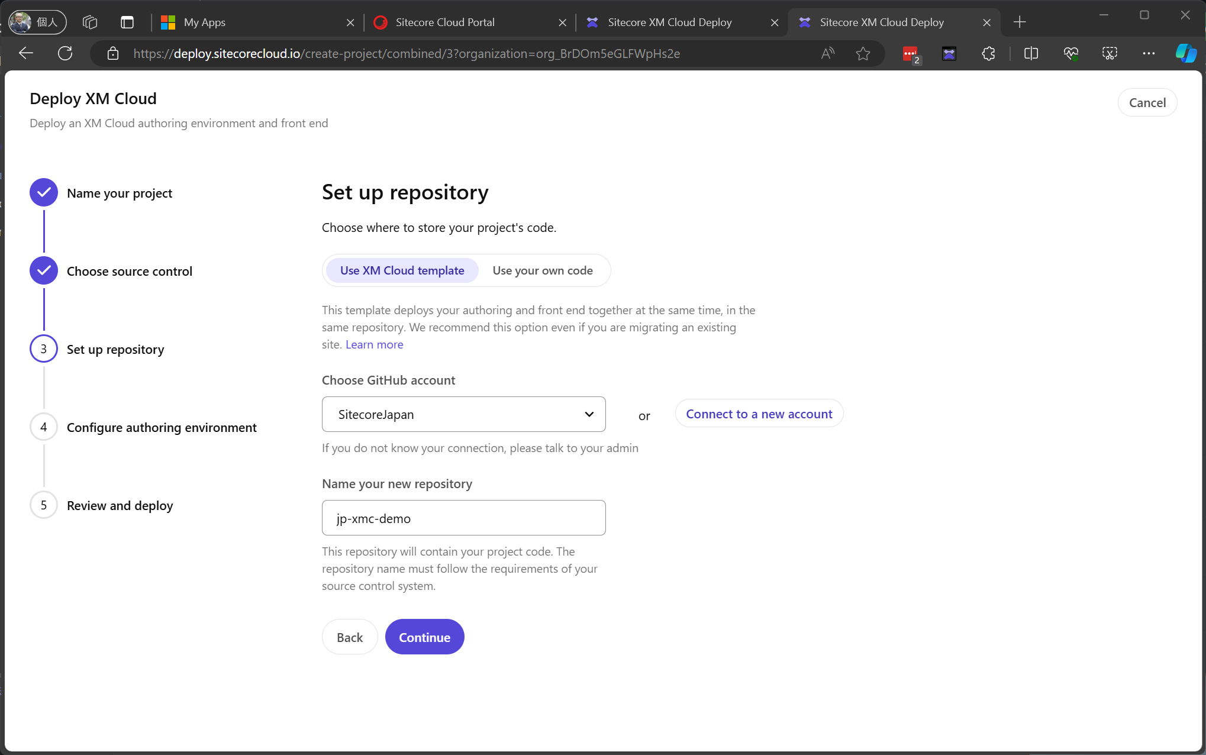The image size is (1206, 755).
Task: Go to Name your project step
Action: (101, 193)
